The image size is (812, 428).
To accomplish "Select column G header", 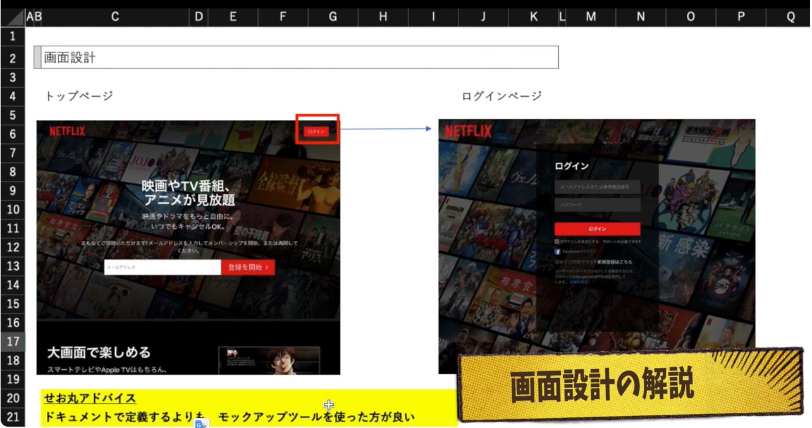I will (333, 18).
